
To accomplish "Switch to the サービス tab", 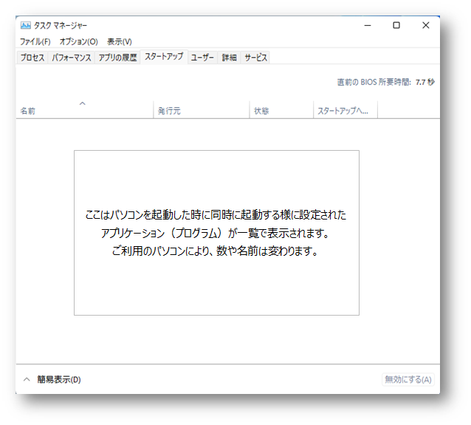I will pyautogui.click(x=255, y=58).
